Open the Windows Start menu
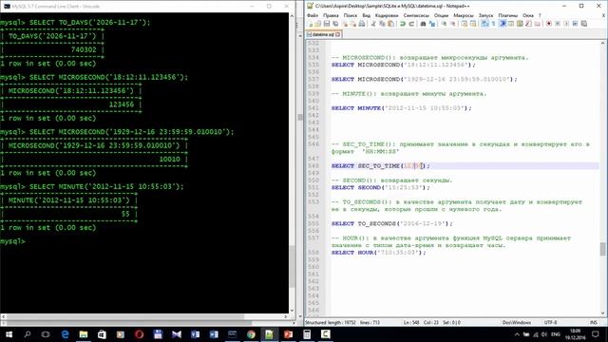The height and width of the screenshot is (342, 608). [x=9, y=334]
